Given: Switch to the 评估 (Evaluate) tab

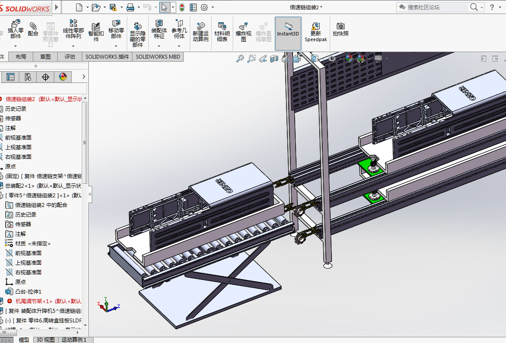Looking at the screenshot, I should tap(70, 56).
